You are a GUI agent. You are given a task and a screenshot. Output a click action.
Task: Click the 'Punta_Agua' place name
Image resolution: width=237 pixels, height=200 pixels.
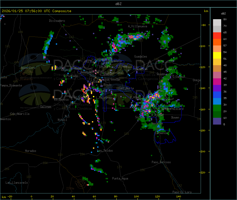tap(120, 178)
